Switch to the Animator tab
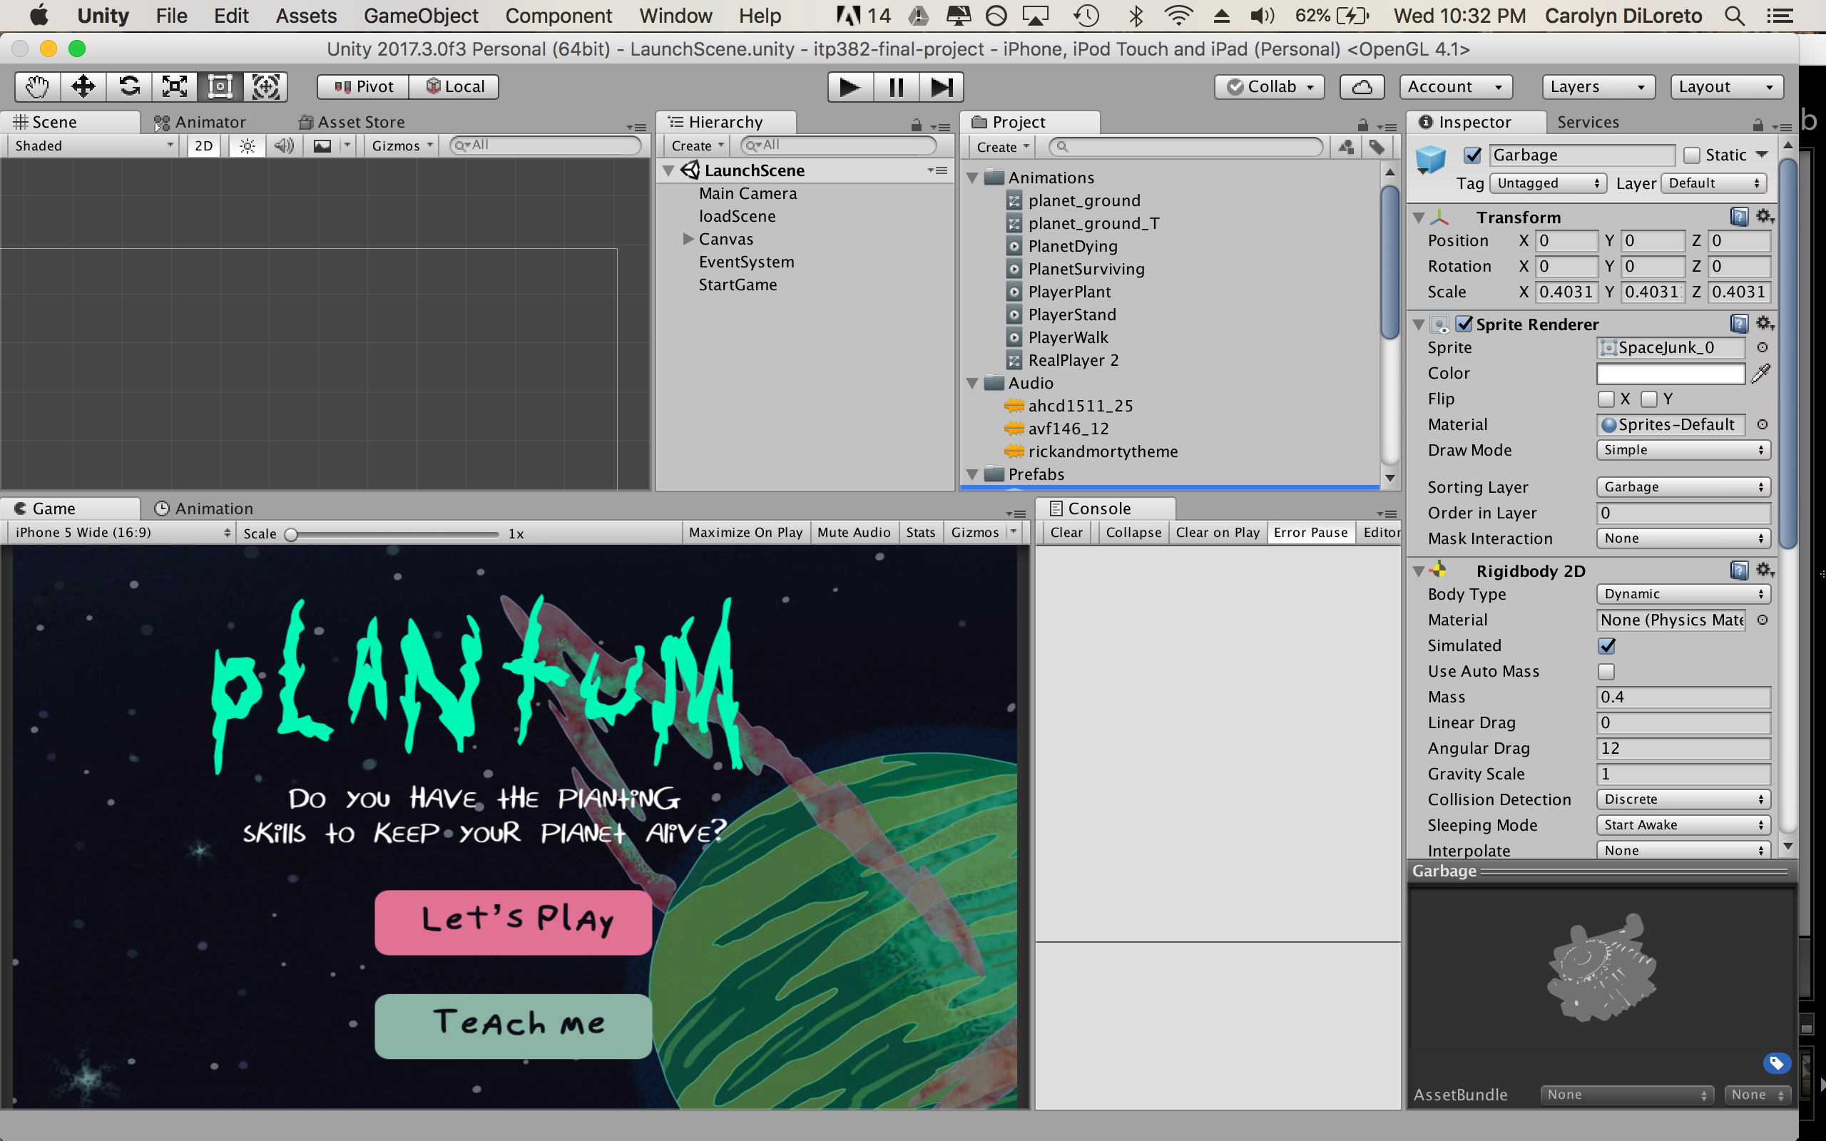 (200, 122)
